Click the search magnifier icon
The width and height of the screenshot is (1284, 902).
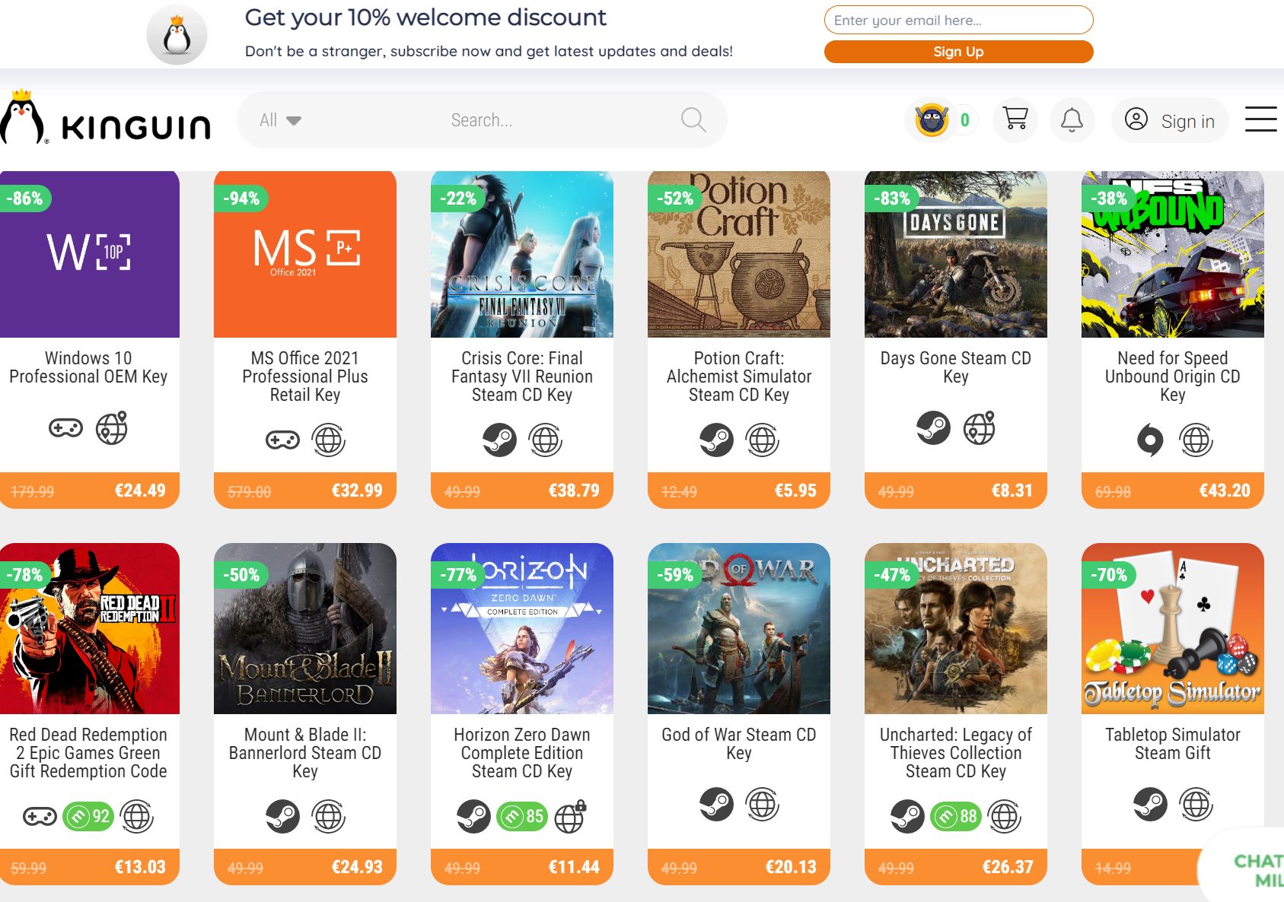click(x=693, y=119)
